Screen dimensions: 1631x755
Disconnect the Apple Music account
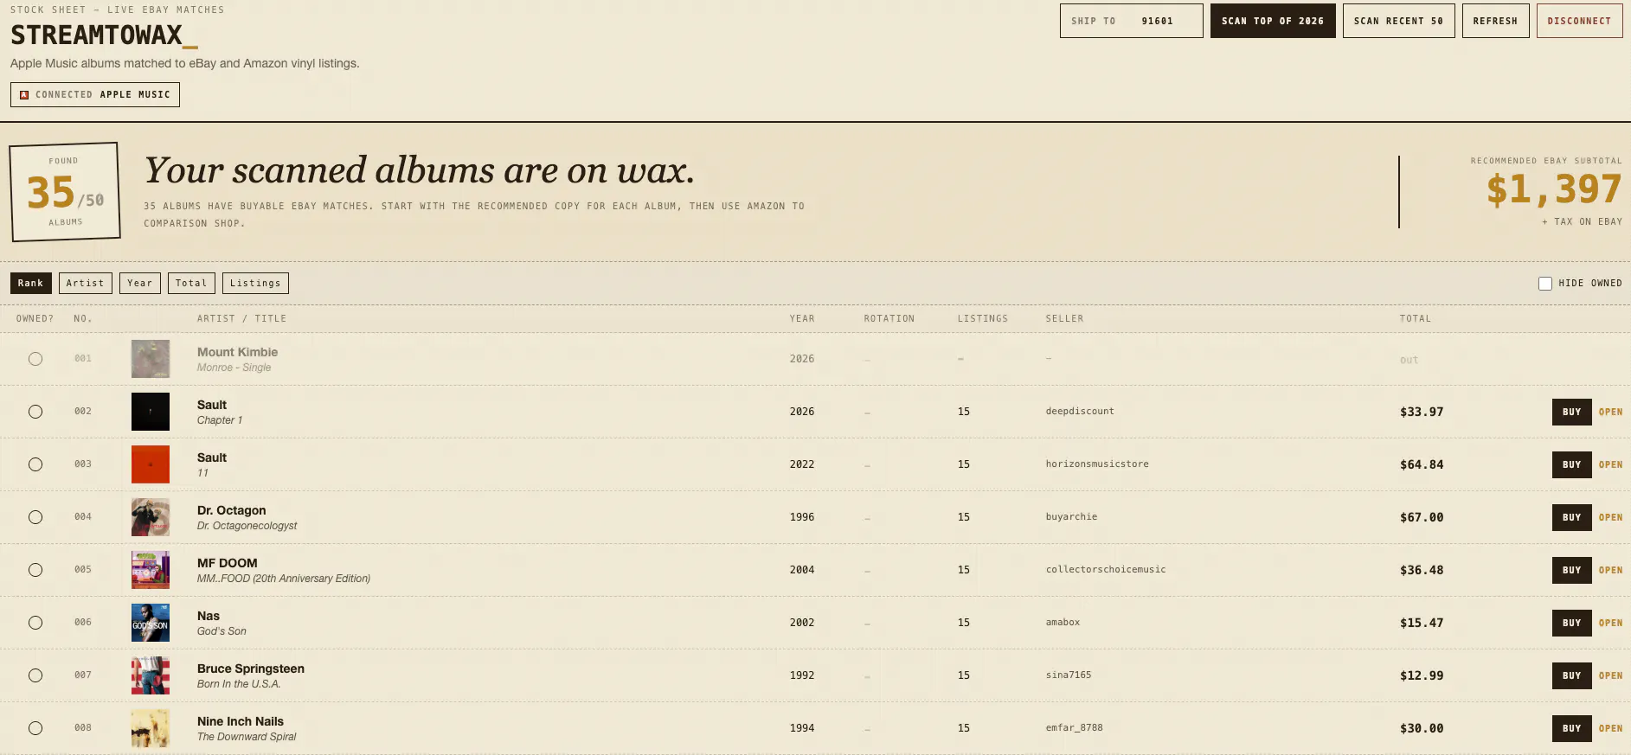pyautogui.click(x=1580, y=21)
